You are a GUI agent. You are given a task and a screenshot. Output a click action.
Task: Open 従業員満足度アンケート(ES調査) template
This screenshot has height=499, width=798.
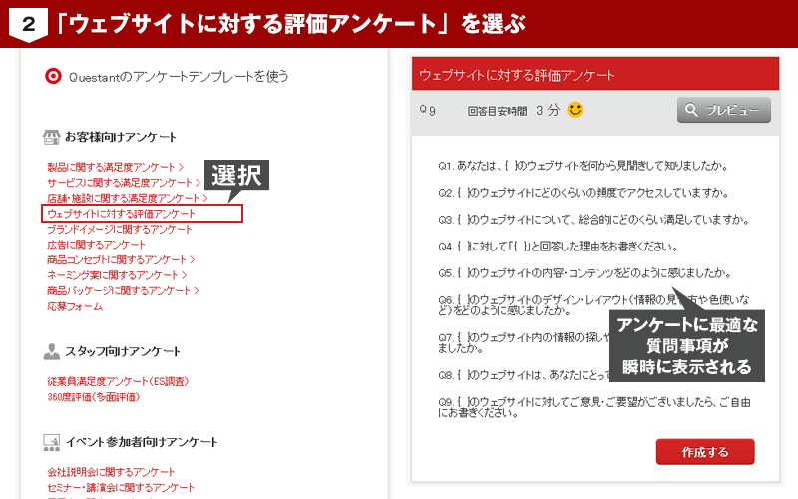[118, 381]
